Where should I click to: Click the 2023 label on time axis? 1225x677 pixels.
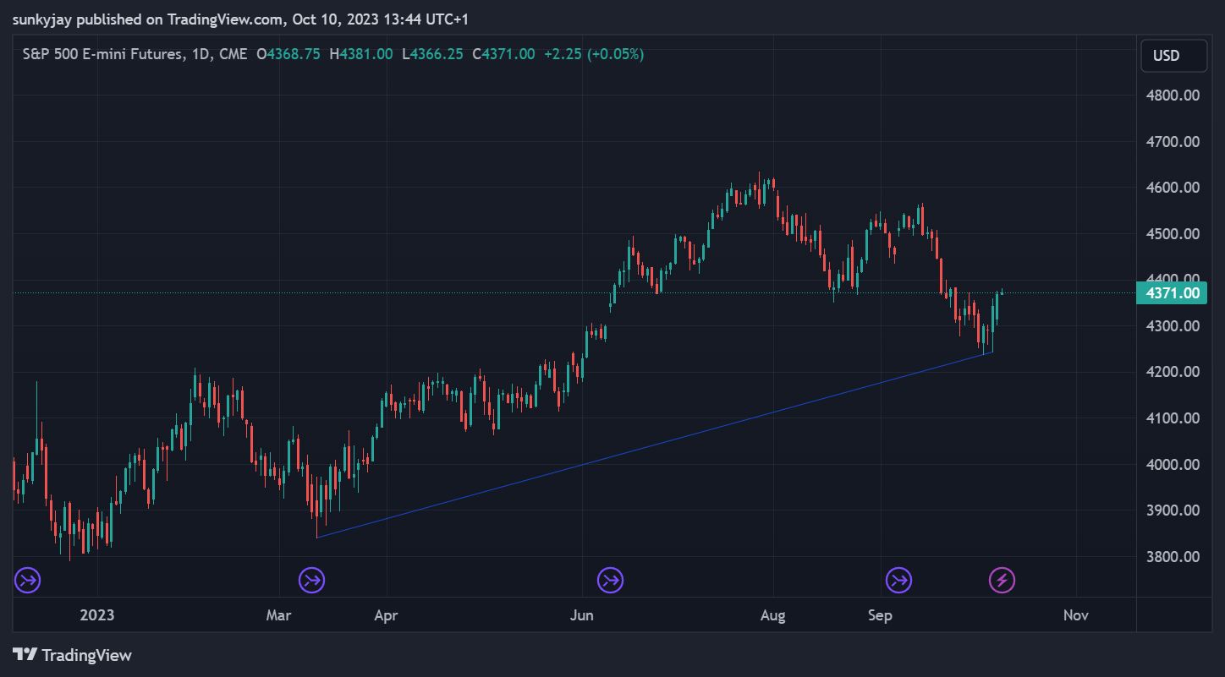97,615
